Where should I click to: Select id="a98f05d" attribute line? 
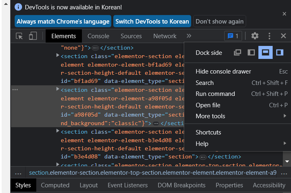point(81,115)
